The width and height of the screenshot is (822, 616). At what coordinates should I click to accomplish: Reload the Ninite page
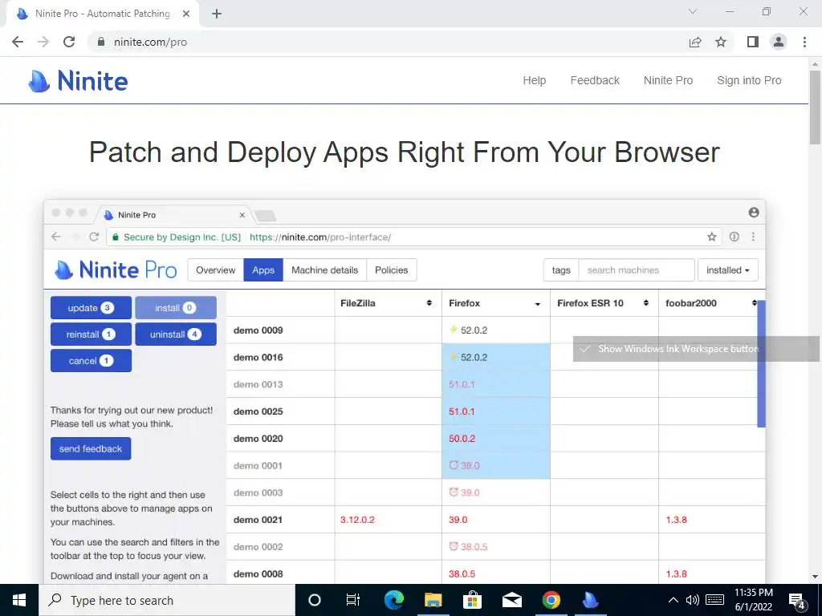point(69,42)
